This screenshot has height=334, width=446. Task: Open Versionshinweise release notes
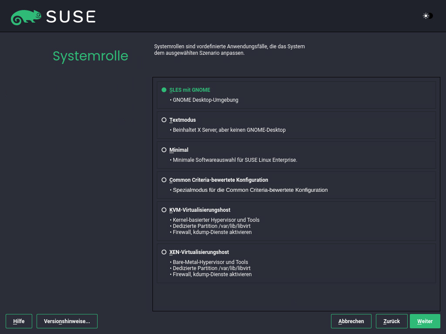(x=67, y=321)
